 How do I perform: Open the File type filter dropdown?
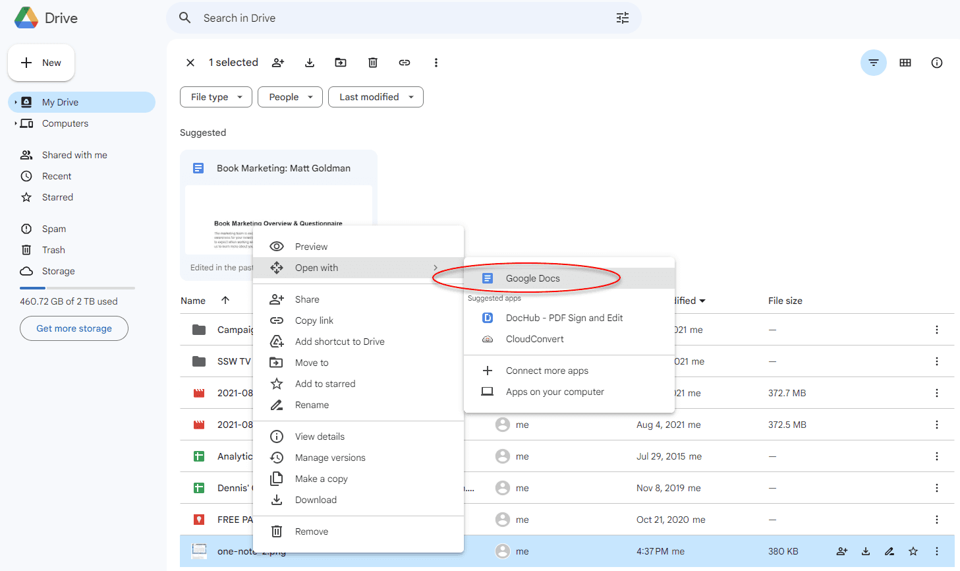(x=216, y=97)
